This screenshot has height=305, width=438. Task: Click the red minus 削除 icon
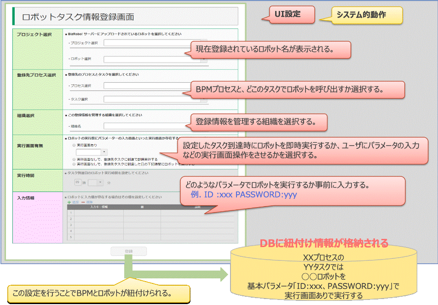pyautogui.click(x=83, y=202)
